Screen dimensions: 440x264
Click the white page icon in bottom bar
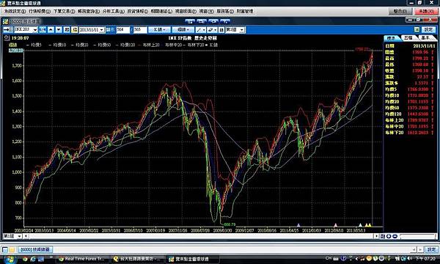(5, 249)
